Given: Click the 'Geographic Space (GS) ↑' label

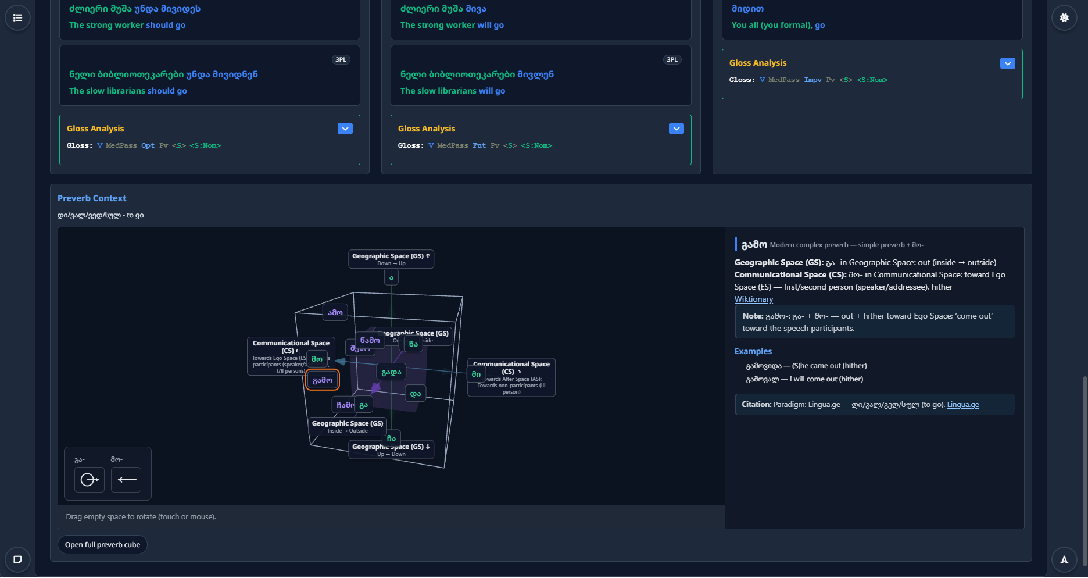Looking at the screenshot, I should [x=391, y=259].
